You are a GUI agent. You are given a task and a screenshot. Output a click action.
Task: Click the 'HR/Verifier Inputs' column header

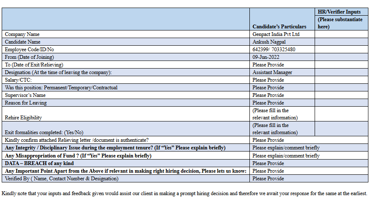tap(339, 12)
